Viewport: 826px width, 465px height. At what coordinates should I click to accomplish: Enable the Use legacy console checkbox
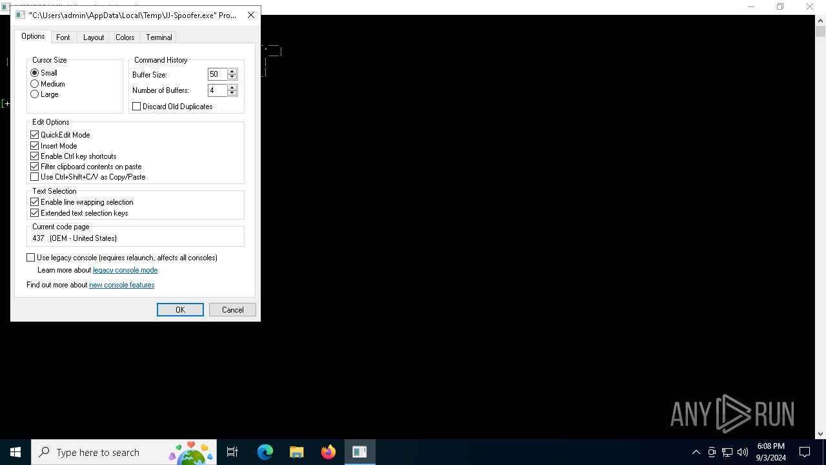31,258
